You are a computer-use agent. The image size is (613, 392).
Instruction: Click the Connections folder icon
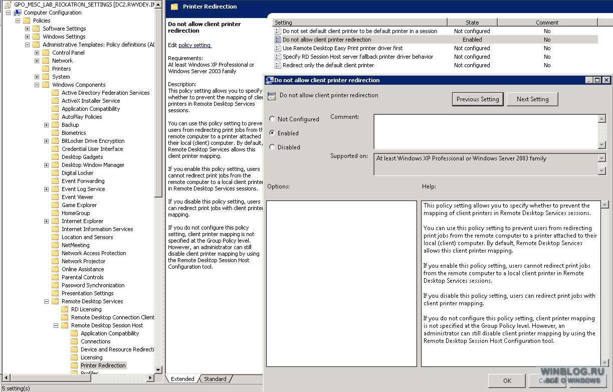click(x=74, y=341)
